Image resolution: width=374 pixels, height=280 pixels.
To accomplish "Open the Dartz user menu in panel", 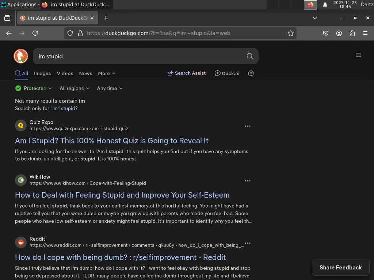I will 367,4.
